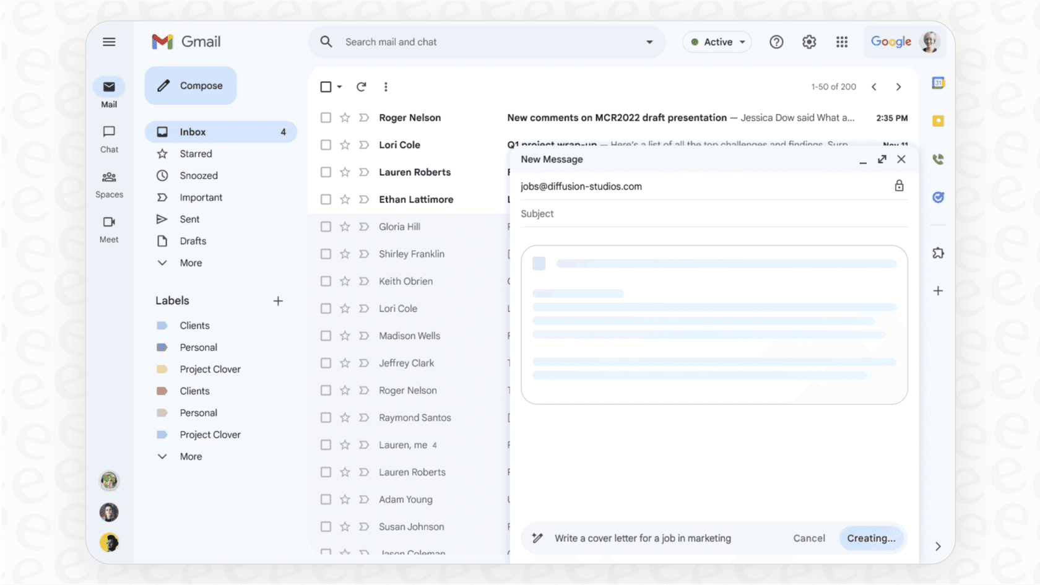Open the Active status dropdown
This screenshot has width=1040, height=585.
tap(717, 41)
